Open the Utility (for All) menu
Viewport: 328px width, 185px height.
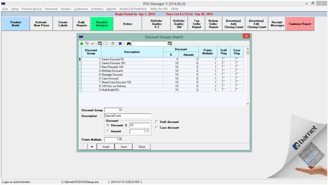pos(159,9)
